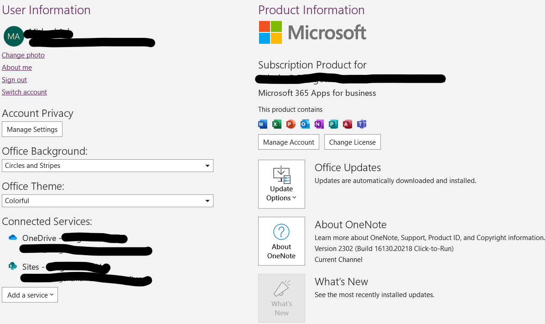Click the Connected Services heading
The width and height of the screenshot is (545, 324).
47,221
